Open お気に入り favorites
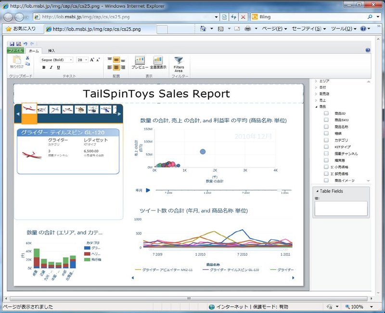The height and width of the screenshot is (313, 385). (x=21, y=29)
